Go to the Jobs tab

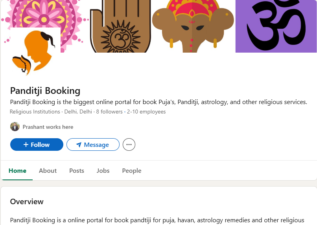pyautogui.click(x=103, y=171)
